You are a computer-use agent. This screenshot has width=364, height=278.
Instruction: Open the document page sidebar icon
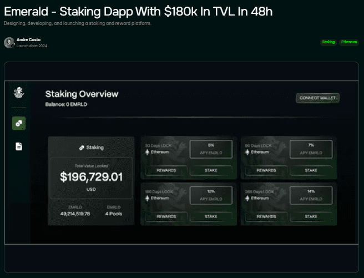pos(19,146)
